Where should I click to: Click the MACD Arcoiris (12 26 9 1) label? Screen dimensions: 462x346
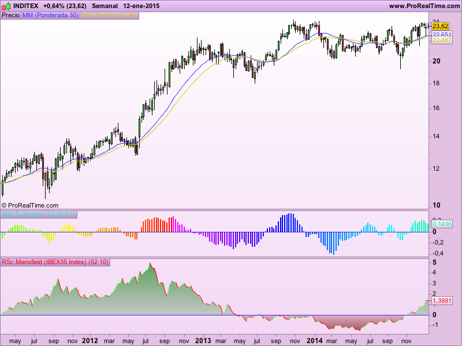(x=39, y=214)
